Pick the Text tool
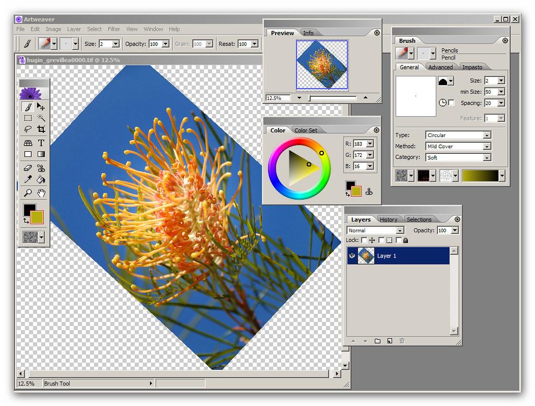 click(41, 142)
